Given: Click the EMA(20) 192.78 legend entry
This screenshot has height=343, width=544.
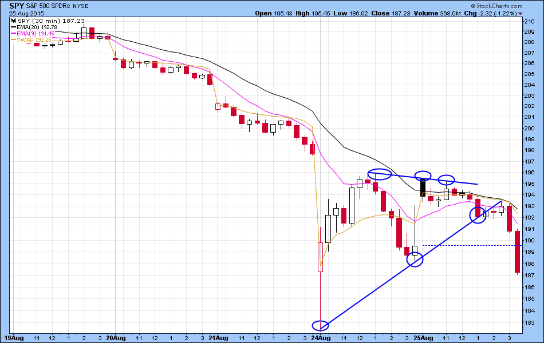Looking at the screenshot, I should 37,27.
